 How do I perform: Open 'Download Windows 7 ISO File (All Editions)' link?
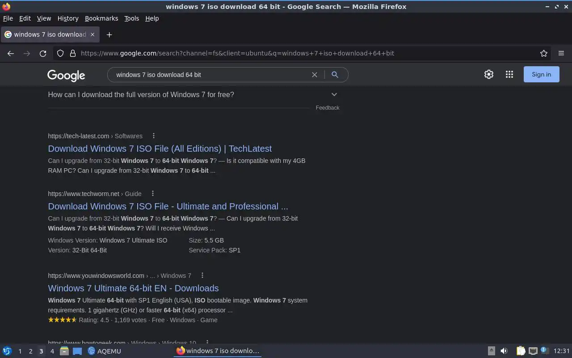tap(160, 149)
